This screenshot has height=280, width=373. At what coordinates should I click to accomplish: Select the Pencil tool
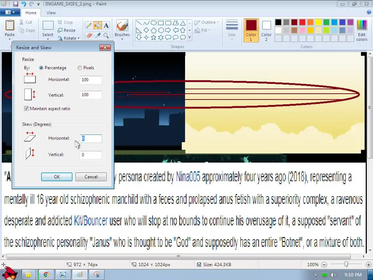click(x=89, y=25)
